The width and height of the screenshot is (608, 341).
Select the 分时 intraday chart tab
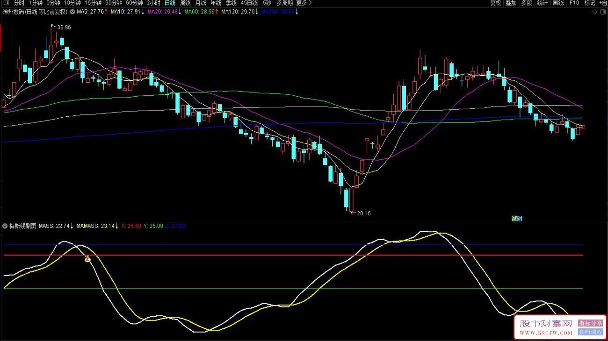[19, 3]
